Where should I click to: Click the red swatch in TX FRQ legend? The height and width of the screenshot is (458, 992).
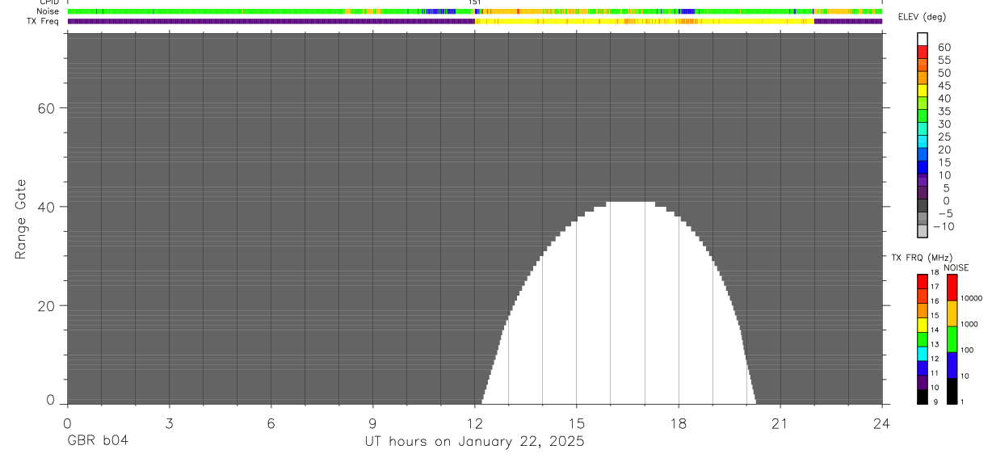923,282
